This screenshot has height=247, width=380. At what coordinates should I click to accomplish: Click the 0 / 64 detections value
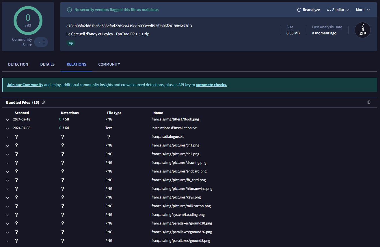[x=64, y=128]
